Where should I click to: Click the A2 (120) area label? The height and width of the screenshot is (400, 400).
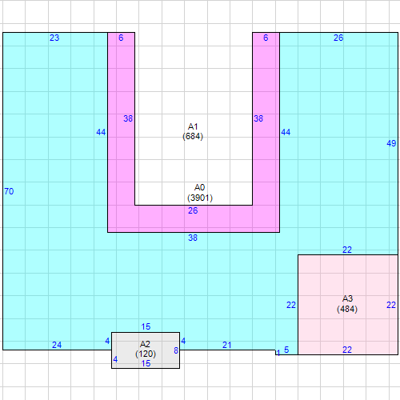146,349
